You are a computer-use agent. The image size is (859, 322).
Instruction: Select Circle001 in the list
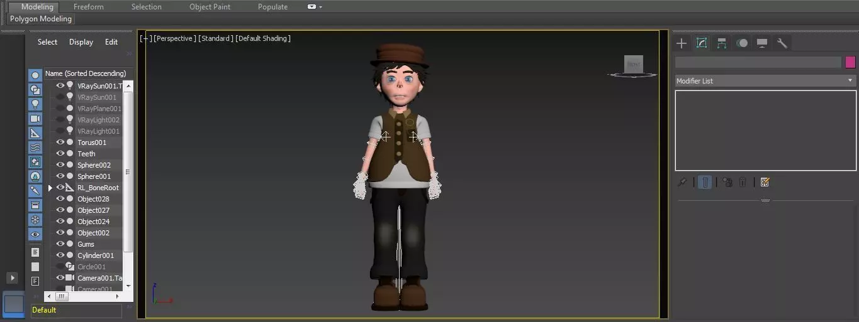click(91, 267)
